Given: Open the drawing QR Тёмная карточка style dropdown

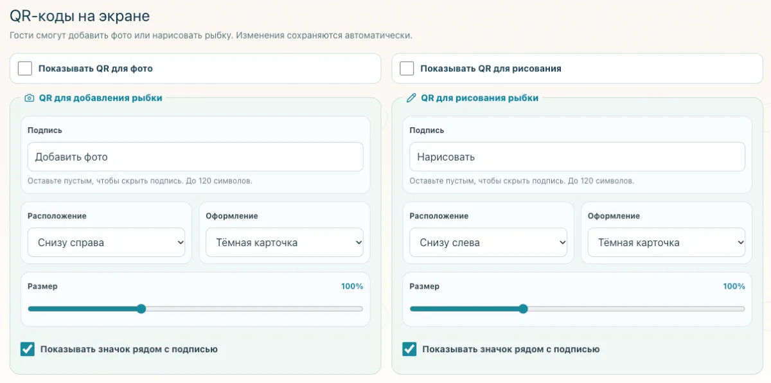Looking at the screenshot, I should click(x=666, y=242).
